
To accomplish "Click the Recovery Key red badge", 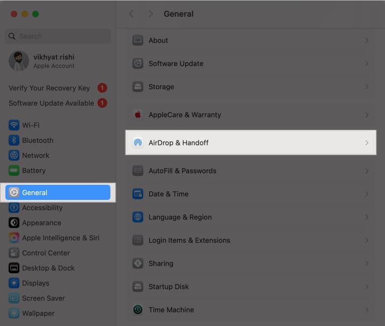I will (102, 88).
